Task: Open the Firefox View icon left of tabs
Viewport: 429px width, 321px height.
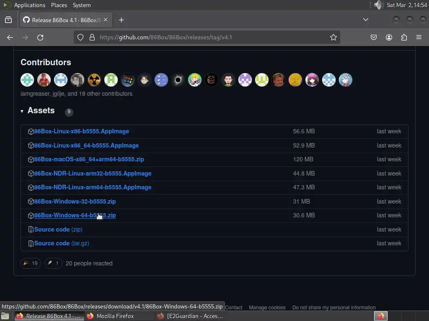Action: 8,20
